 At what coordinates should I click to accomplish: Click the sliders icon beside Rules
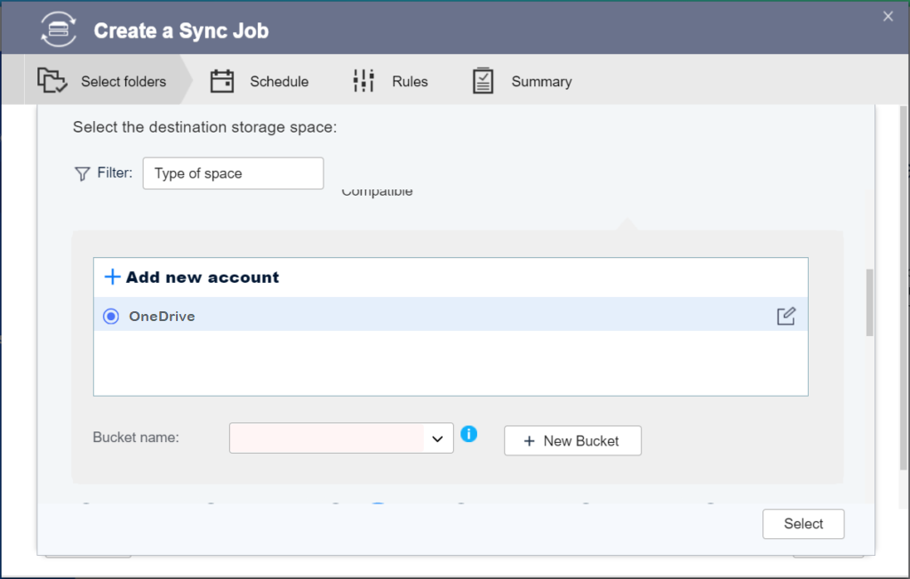pyautogui.click(x=363, y=81)
